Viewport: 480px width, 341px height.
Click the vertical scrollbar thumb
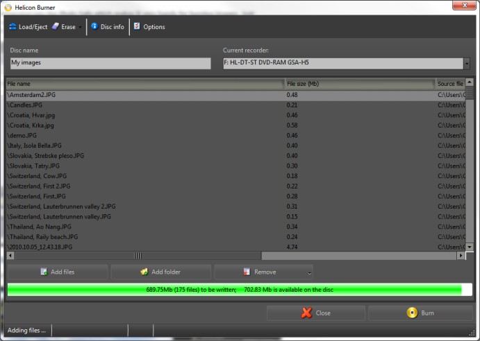[470, 93]
